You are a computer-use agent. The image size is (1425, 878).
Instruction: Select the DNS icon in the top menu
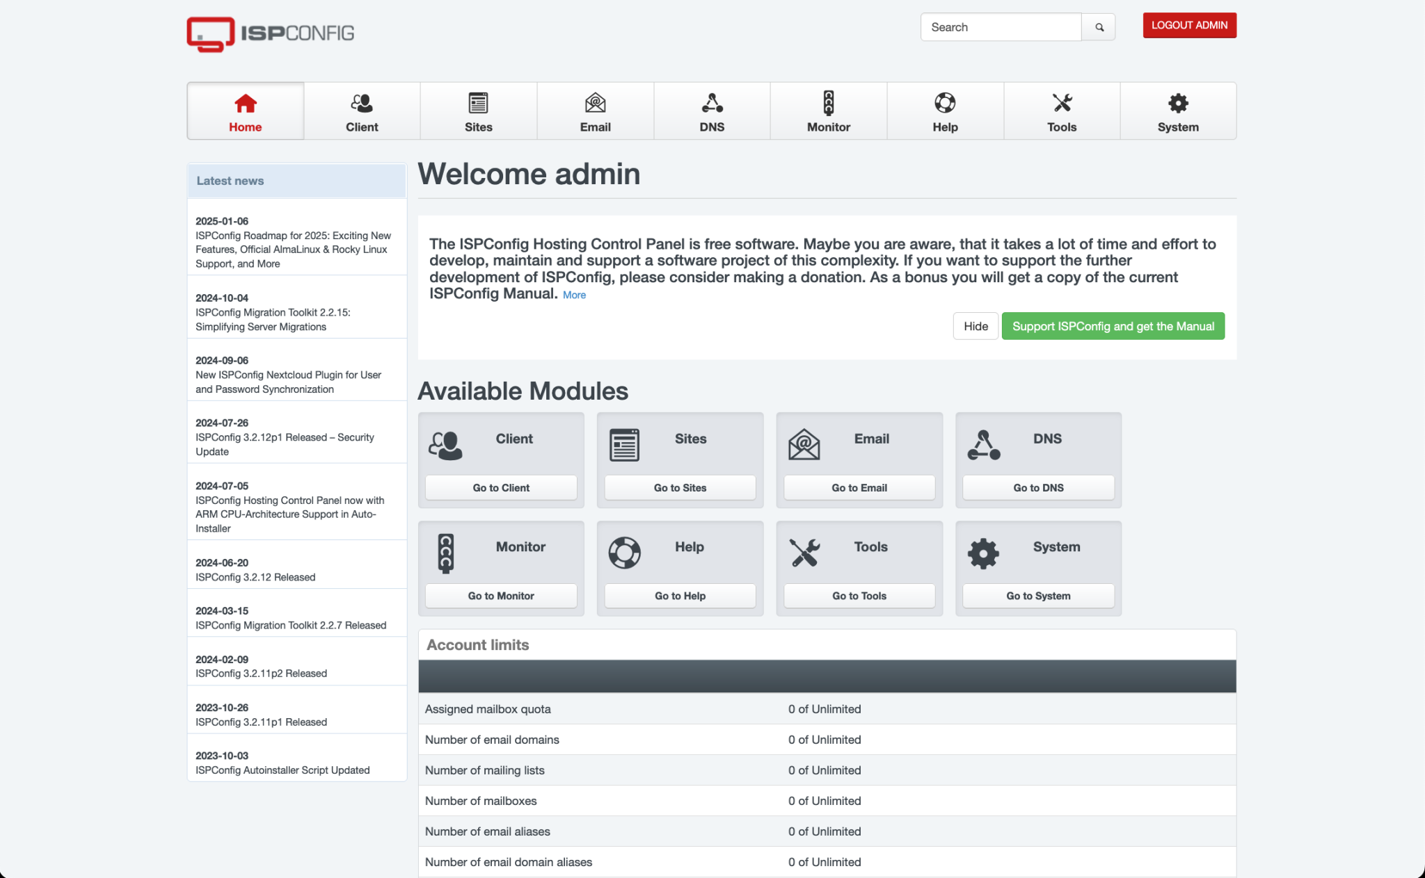pos(712,103)
